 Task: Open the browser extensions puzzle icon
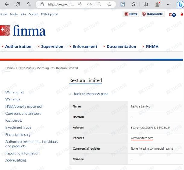(134, 5)
